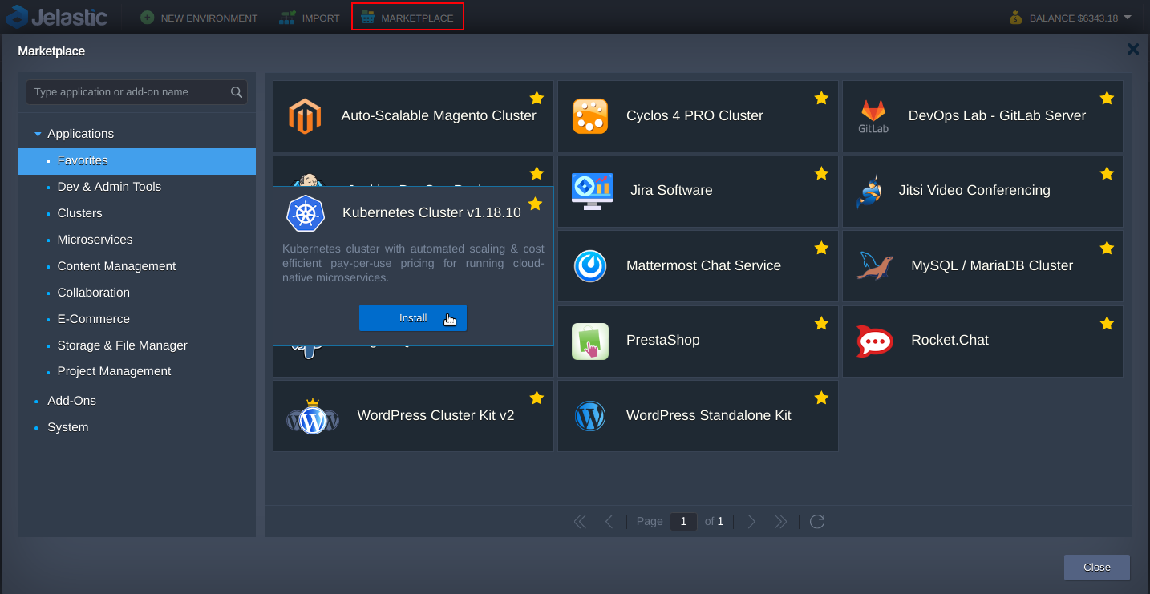
Task: Unfavorite Auto-Scalable Magento Cluster star
Action: click(x=537, y=98)
